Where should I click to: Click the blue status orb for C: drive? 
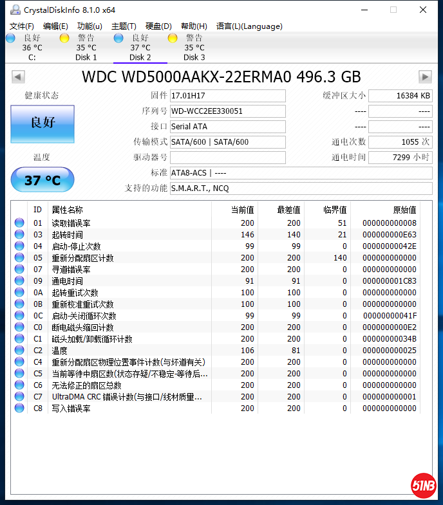pyautogui.click(x=10, y=38)
